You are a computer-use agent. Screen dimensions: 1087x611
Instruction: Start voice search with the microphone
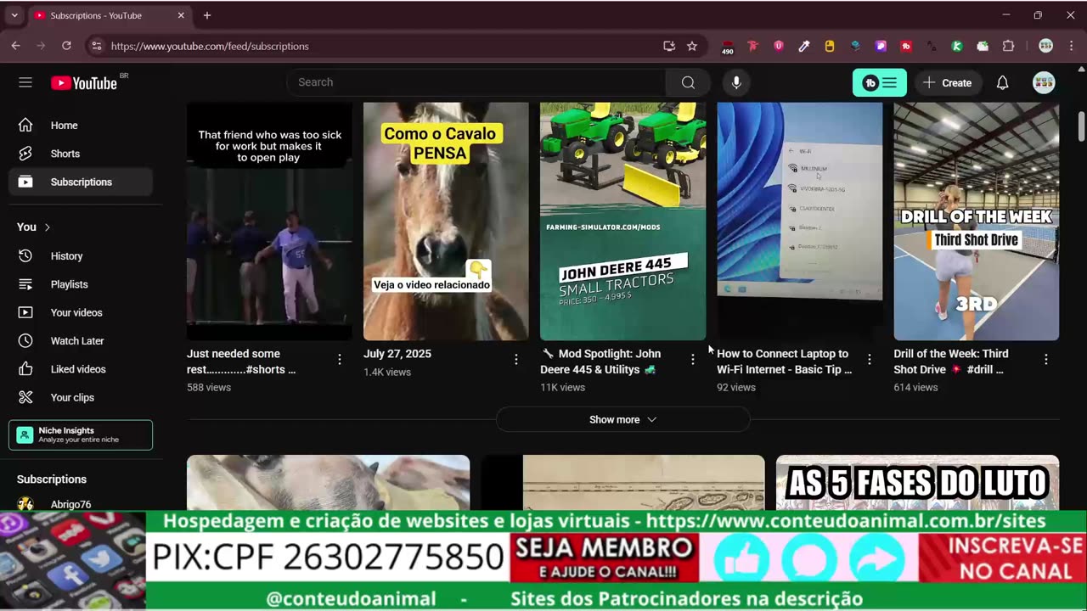pyautogui.click(x=736, y=82)
